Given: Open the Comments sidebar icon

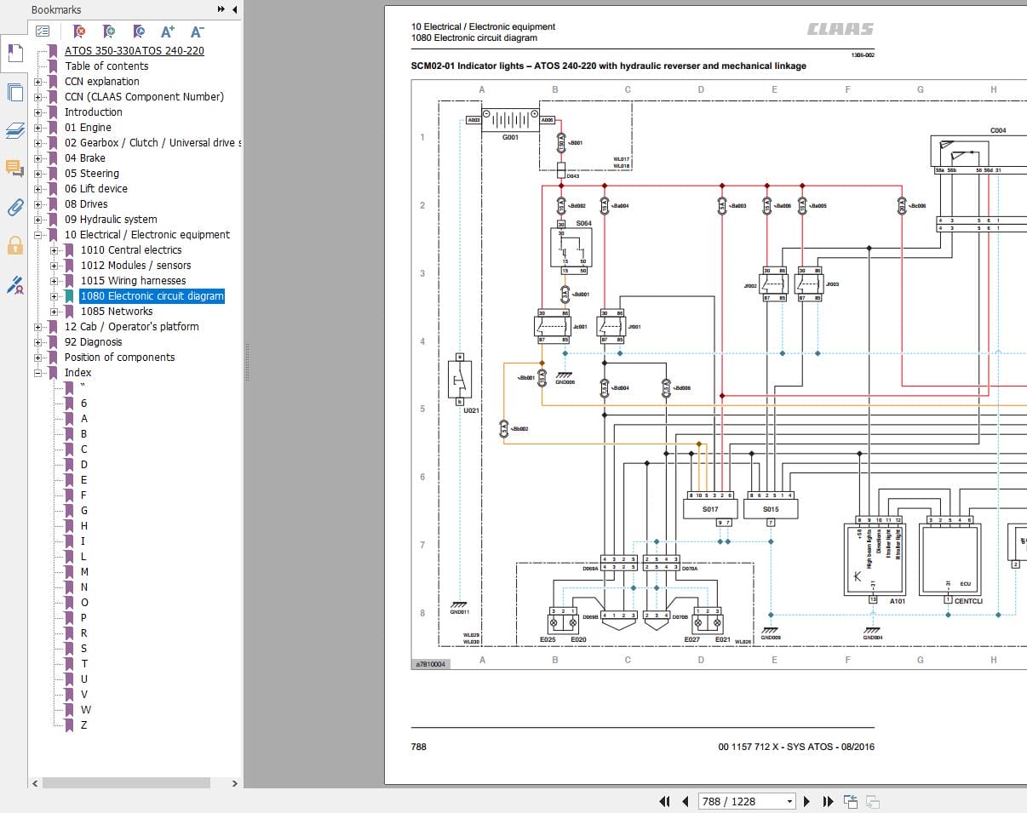Looking at the screenshot, I should pyautogui.click(x=14, y=168).
